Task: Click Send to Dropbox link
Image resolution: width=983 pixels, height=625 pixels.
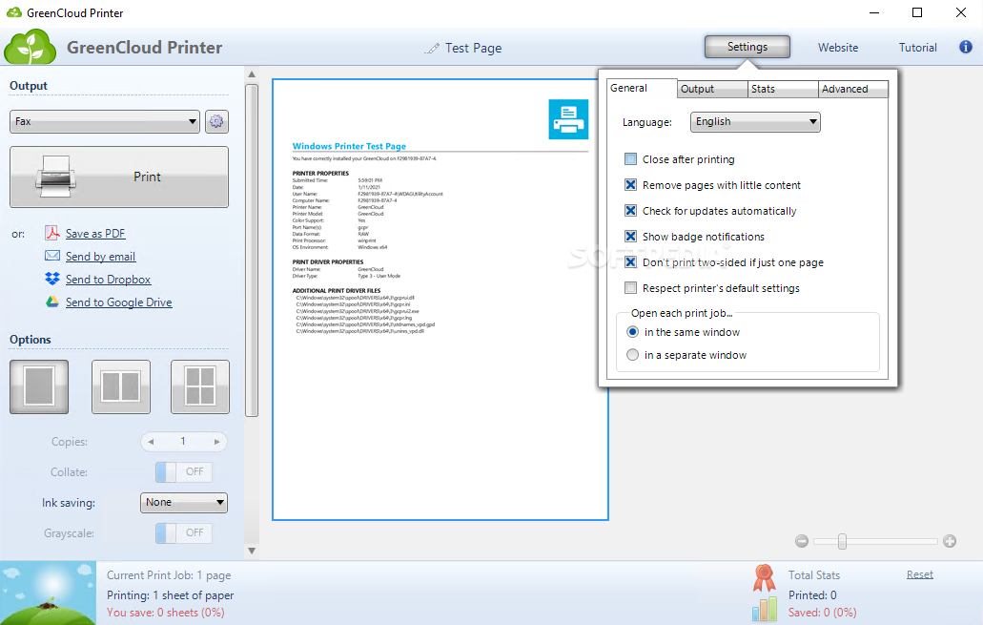Action: click(x=108, y=280)
